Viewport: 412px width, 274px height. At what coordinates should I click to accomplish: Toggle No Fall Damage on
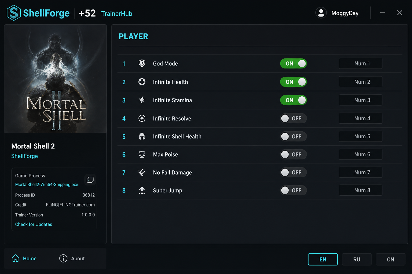293,172
